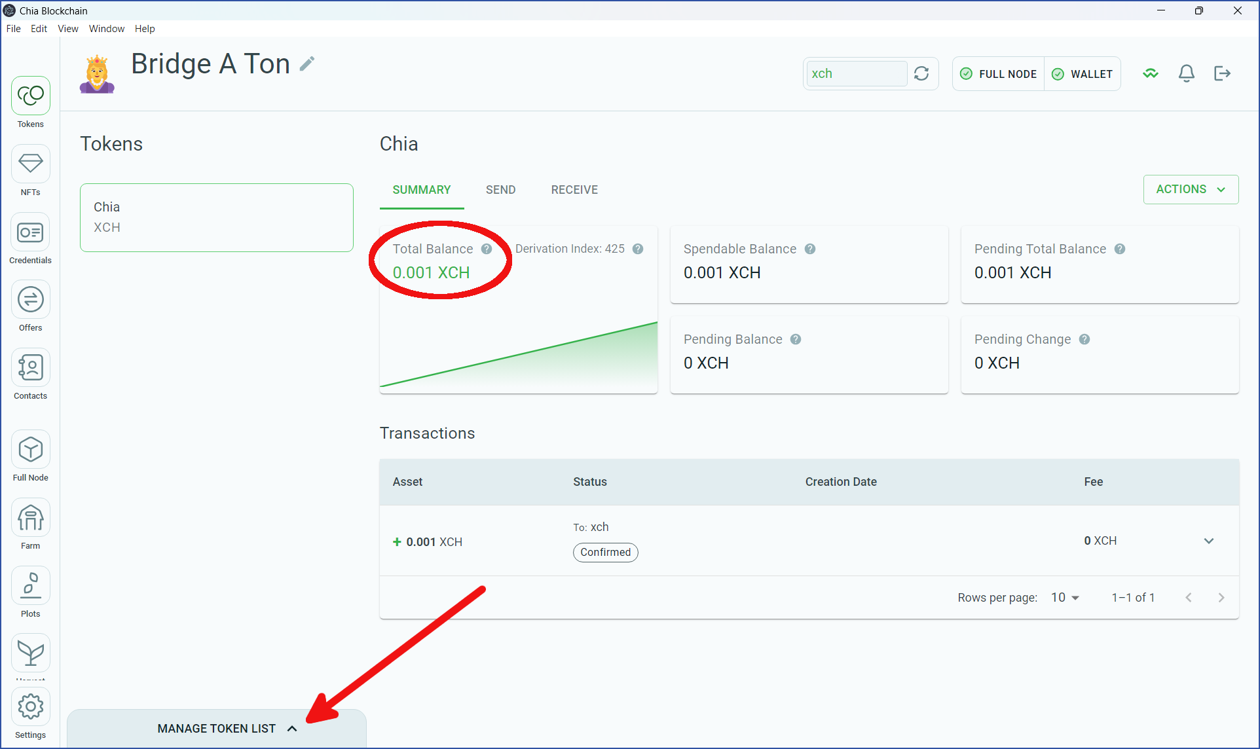The width and height of the screenshot is (1260, 749).
Task: Click the logout icon
Action: (x=1222, y=73)
